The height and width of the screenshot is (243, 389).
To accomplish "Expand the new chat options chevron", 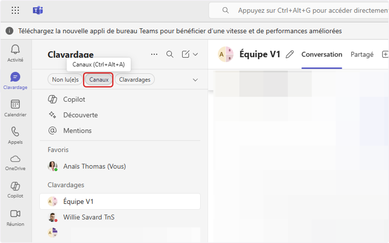I will point(195,54).
